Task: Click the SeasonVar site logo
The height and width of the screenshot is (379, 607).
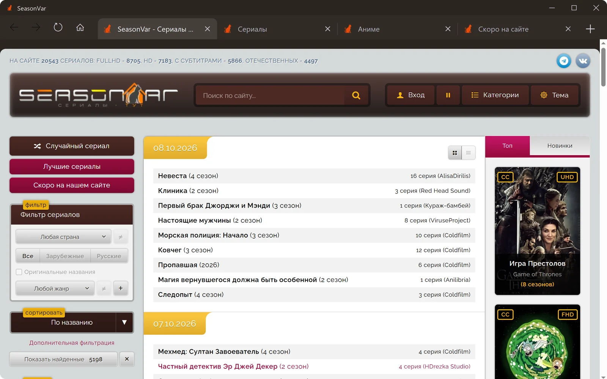Action: (x=98, y=95)
